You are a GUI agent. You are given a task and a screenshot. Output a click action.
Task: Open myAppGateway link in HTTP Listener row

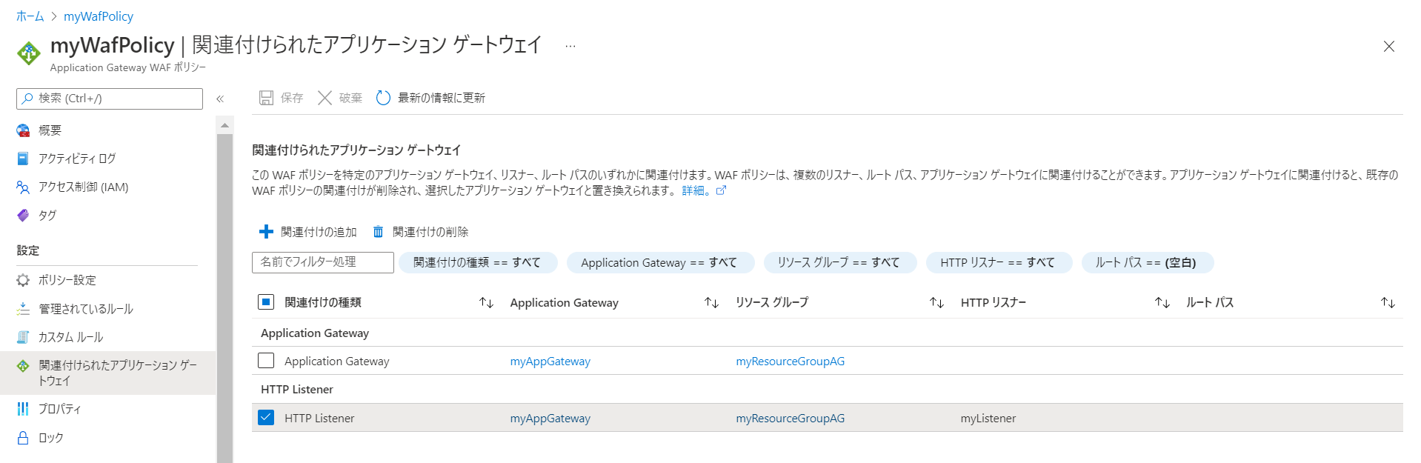click(x=550, y=418)
